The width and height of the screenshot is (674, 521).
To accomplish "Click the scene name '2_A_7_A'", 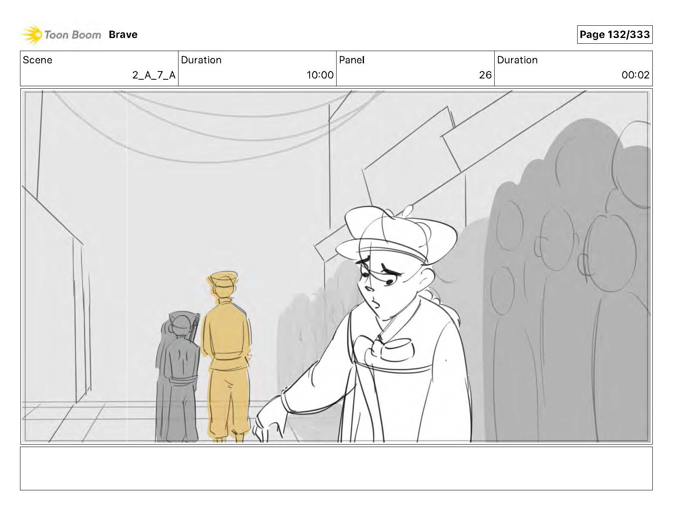I will coord(154,75).
